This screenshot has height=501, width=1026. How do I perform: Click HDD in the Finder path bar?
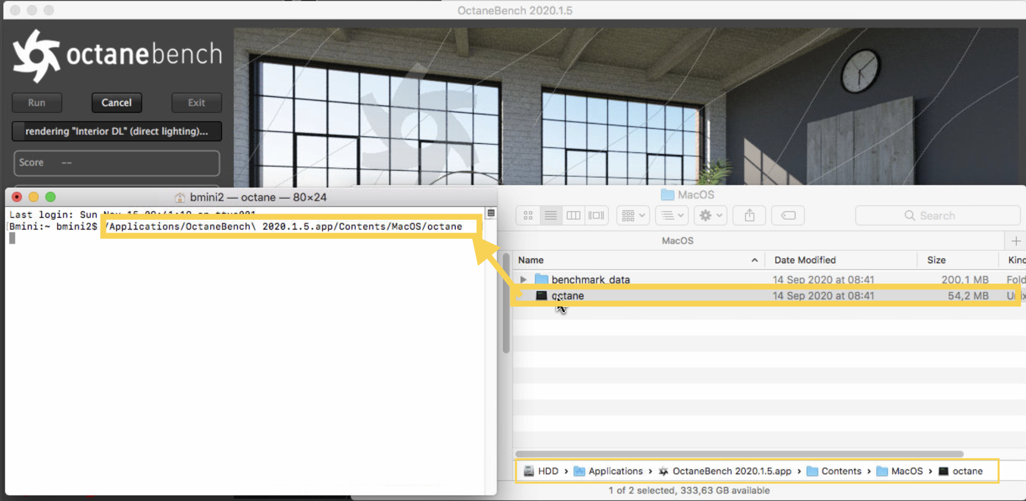point(541,471)
